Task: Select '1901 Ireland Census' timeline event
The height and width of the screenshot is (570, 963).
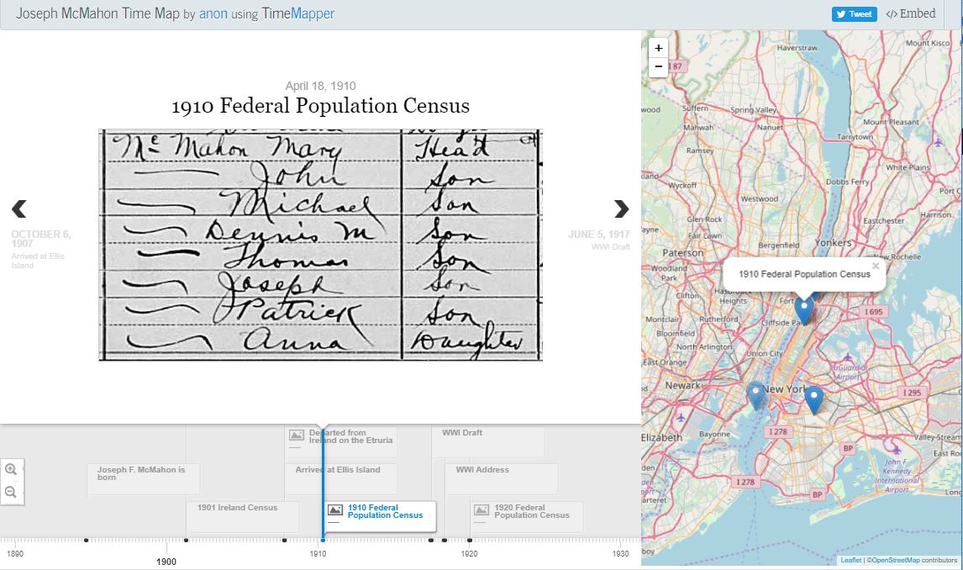Action: point(243,516)
